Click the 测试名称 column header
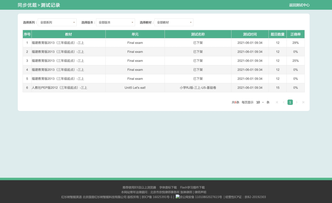 (198, 34)
